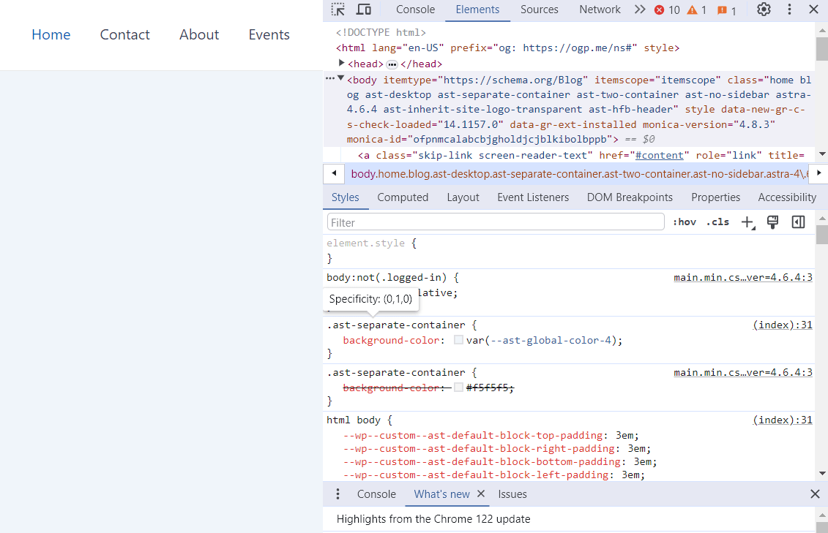The height and width of the screenshot is (533, 828).
Task: Show more DevTools tabs chevron
Action: [x=640, y=10]
